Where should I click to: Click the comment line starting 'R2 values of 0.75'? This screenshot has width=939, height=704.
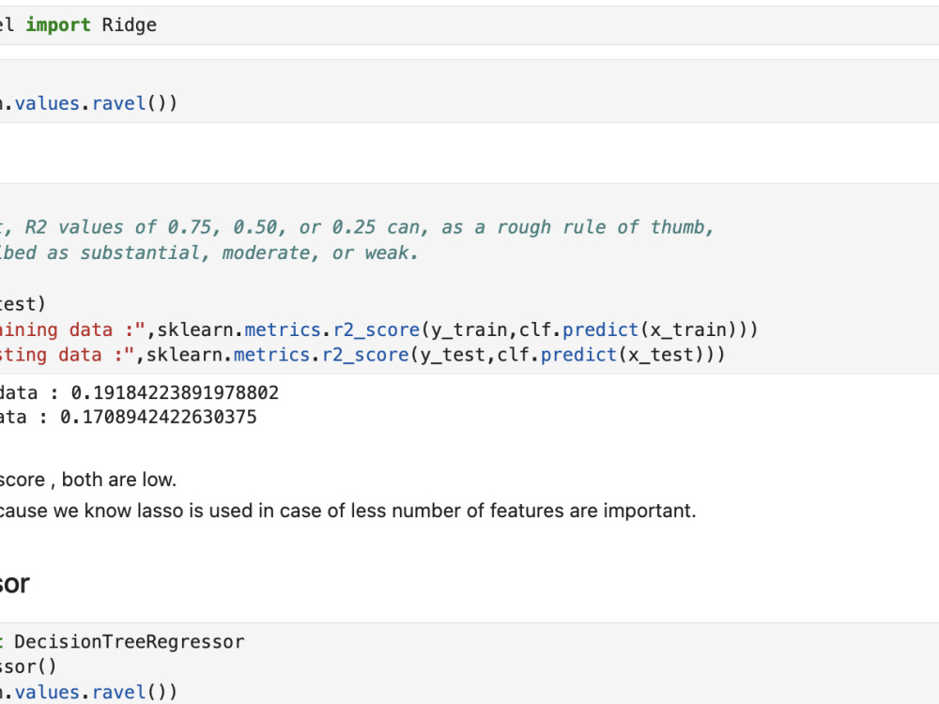pos(358,227)
